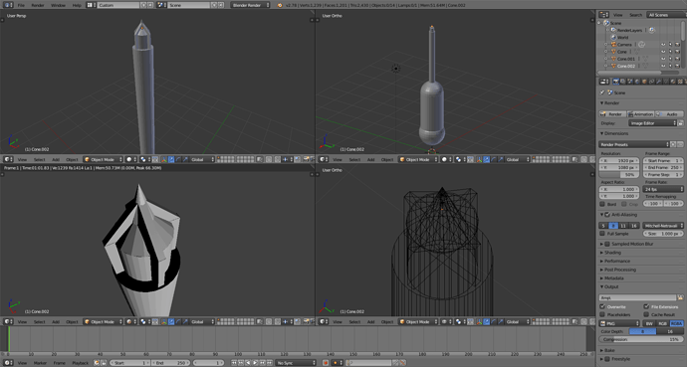Click the Render button

click(x=612, y=114)
